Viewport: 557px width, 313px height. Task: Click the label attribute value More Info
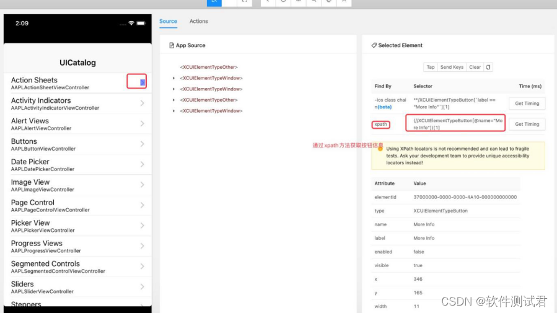424,238
